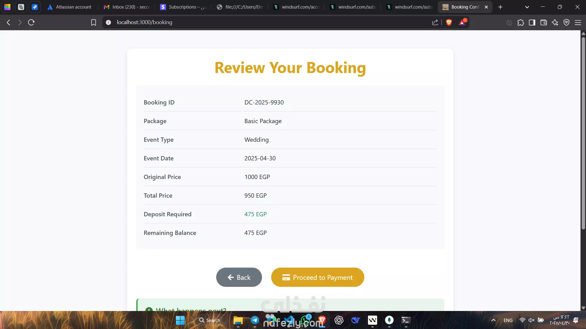Open the first pinned colorful tab
This screenshot has width=586, height=329.
point(7,7)
